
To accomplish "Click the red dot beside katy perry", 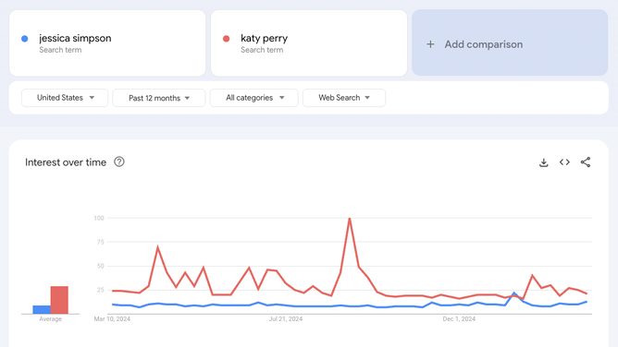I will (x=227, y=39).
